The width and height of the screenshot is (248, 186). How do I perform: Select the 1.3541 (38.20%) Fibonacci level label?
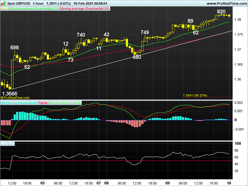pyautogui.click(x=195, y=95)
